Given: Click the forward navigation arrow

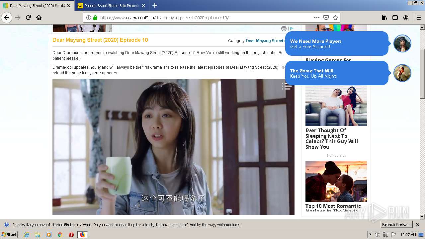Looking at the screenshot, I should [x=18, y=18].
